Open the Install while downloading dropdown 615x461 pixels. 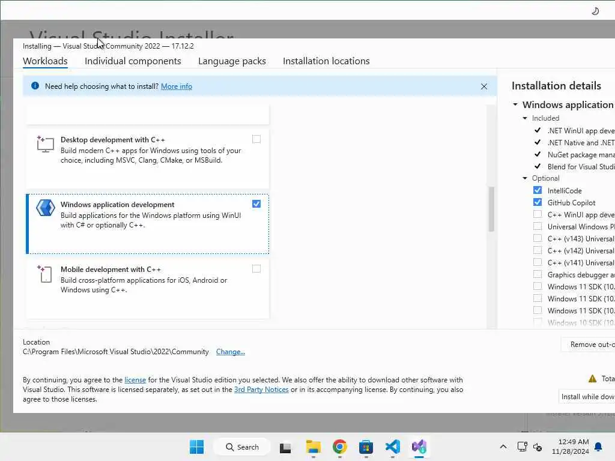[586, 397]
